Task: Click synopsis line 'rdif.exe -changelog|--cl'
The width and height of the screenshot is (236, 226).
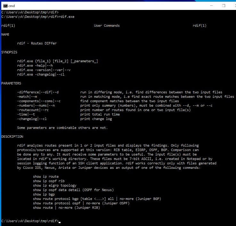Action: [41, 74]
